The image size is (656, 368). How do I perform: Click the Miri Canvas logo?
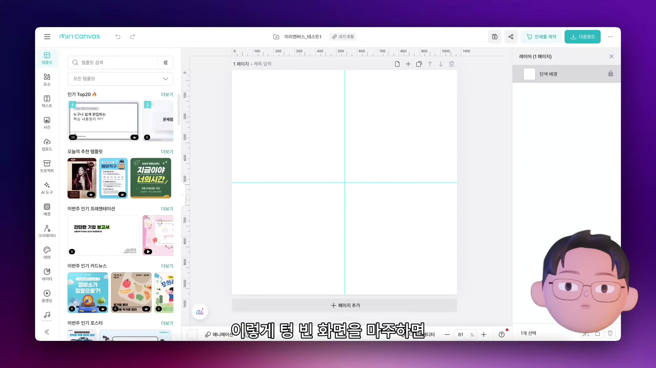pyautogui.click(x=79, y=37)
